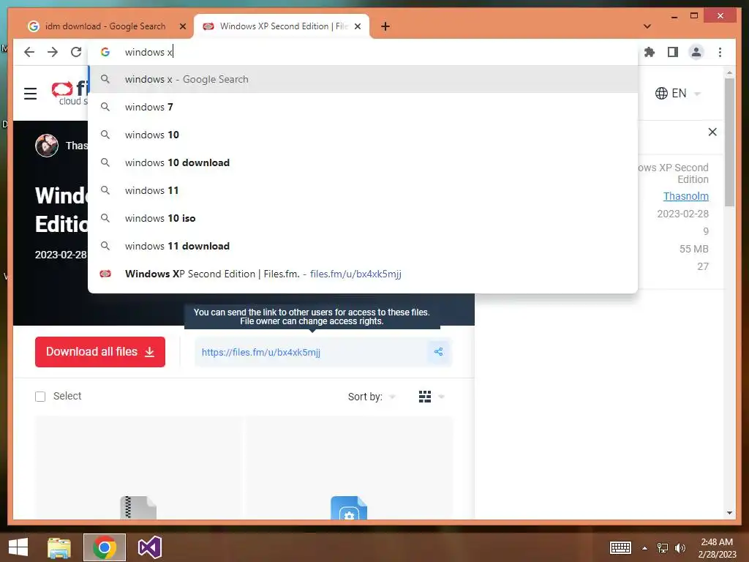Open the Sort by dropdown

(x=372, y=397)
